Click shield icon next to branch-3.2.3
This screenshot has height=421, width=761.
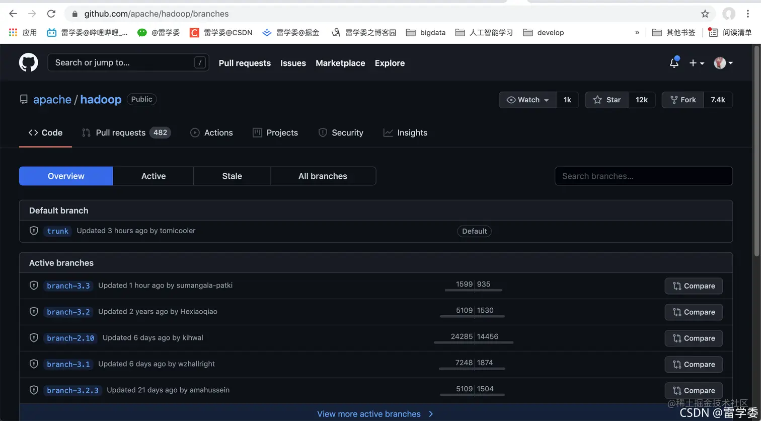point(34,390)
